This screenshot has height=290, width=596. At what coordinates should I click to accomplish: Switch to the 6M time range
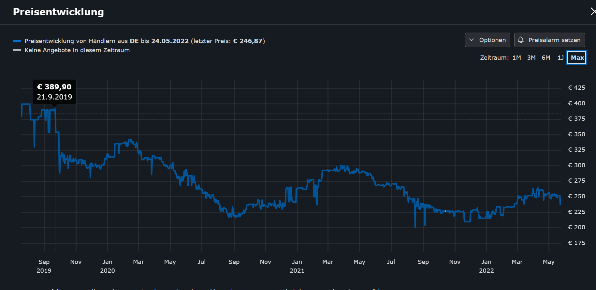[x=546, y=58]
